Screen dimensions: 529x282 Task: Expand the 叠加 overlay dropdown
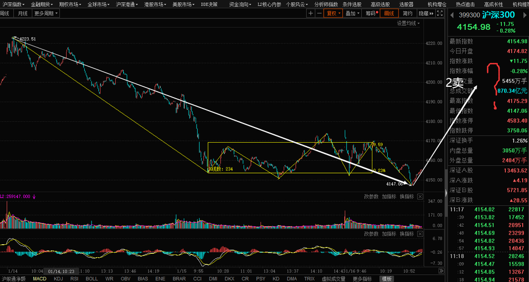(352, 14)
